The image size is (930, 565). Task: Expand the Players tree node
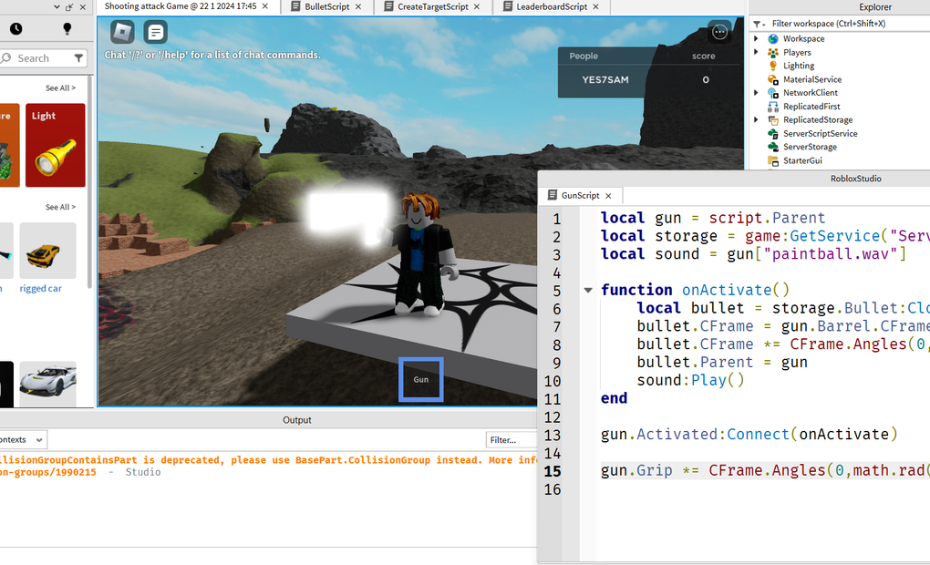[x=756, y=52]
